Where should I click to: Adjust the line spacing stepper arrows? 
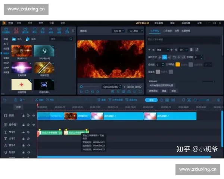(x=163, y=65)
